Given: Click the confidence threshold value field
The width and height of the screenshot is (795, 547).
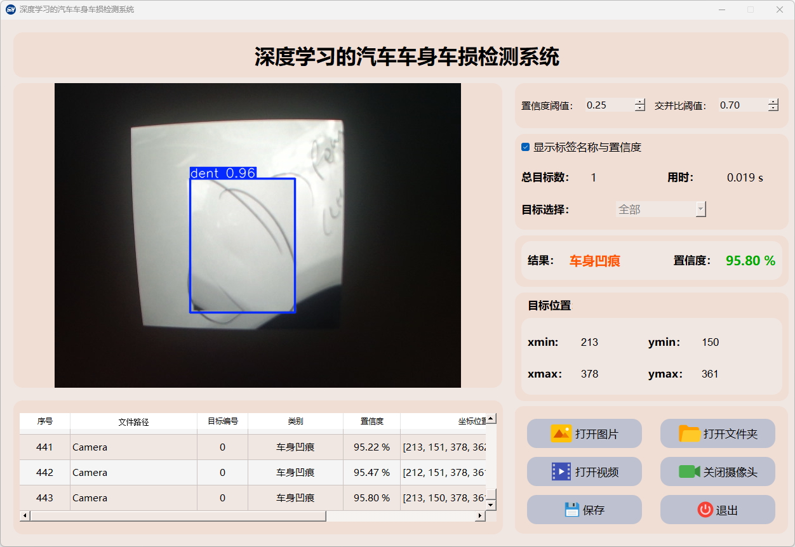Looking at the screenshot, I should tap(608, 105).
